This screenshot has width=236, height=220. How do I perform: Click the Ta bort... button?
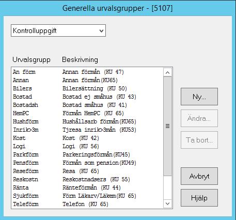click(x=199, y=140)
